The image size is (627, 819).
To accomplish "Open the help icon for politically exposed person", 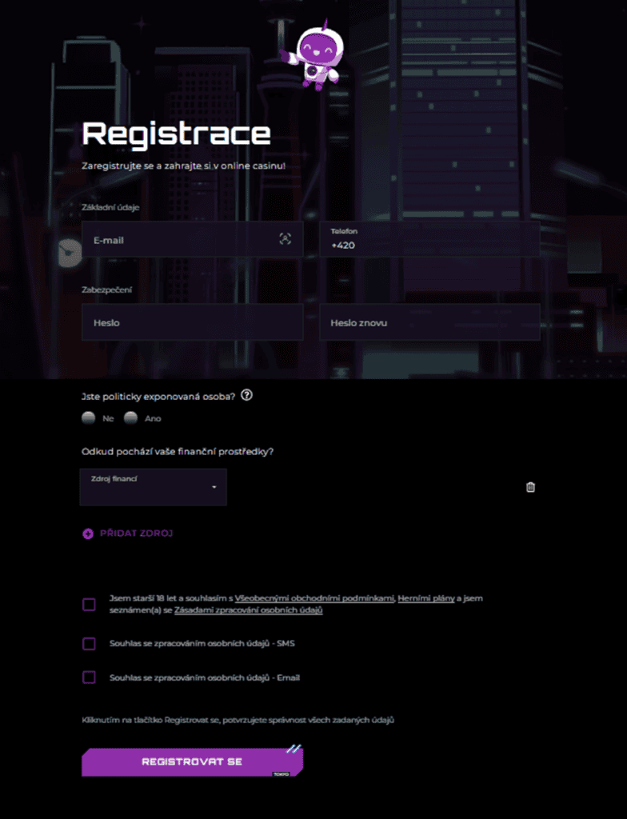I will (x=246, y=395).
